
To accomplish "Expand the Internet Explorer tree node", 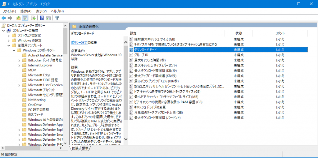I will (19, 65).
